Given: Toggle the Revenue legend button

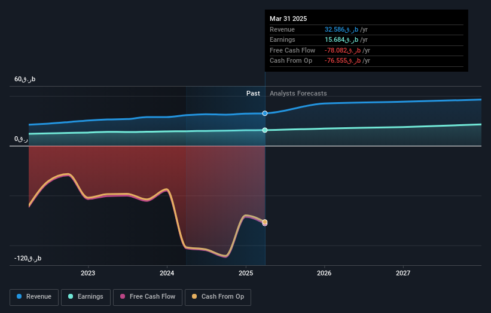Looking at the screenshot, I should (34, 297).
